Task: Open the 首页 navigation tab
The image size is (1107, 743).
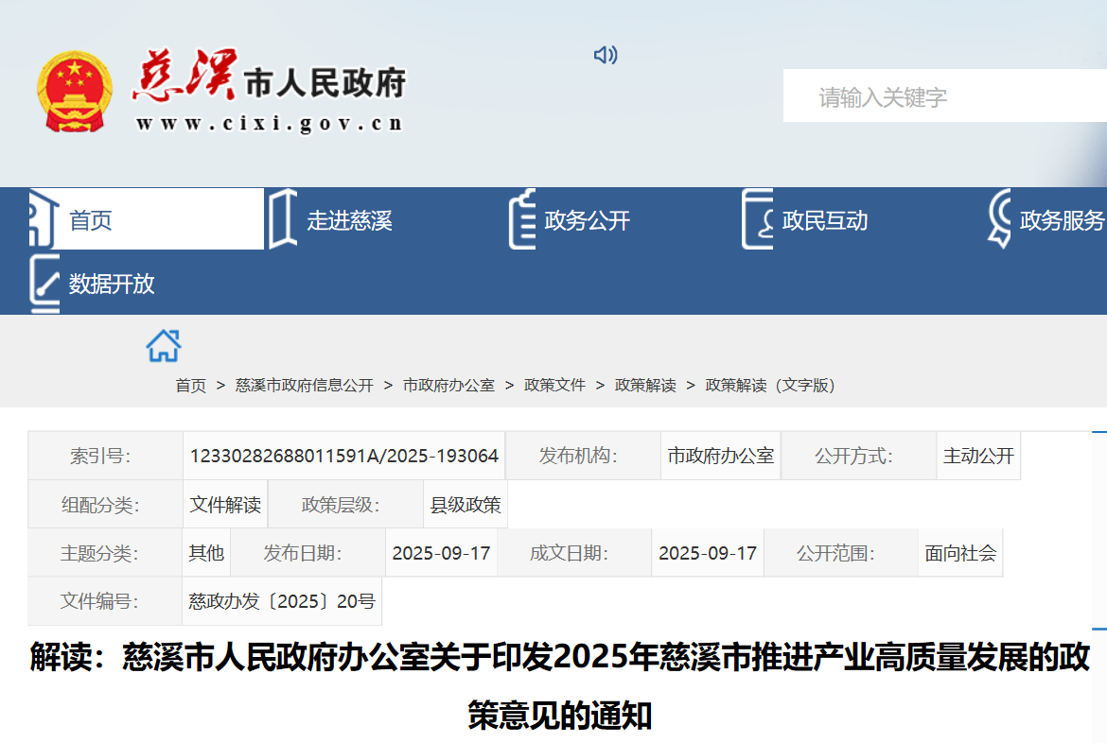Action: (x=91, y=220)
